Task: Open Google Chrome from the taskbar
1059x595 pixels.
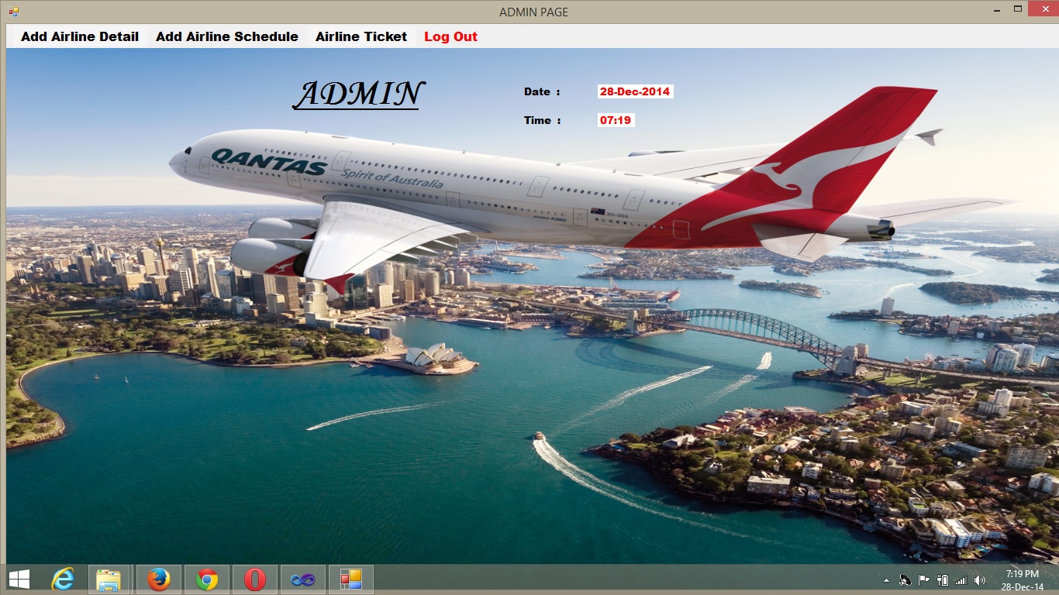Action: point(206,579)
